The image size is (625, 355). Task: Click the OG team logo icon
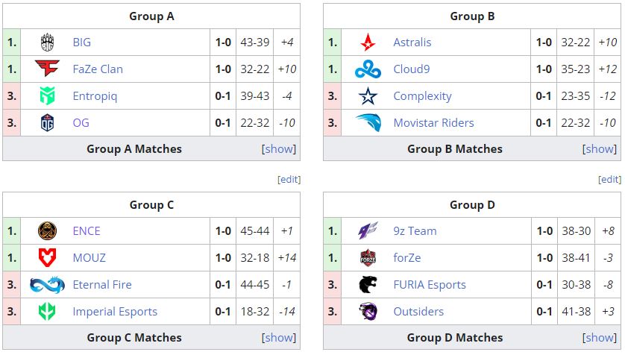point(47,123)
